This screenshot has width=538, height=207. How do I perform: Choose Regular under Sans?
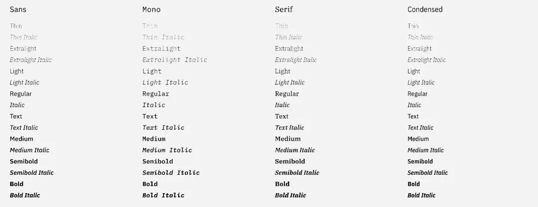coord(20,94)
